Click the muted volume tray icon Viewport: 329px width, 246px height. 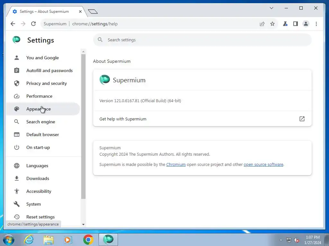point(297,240)
